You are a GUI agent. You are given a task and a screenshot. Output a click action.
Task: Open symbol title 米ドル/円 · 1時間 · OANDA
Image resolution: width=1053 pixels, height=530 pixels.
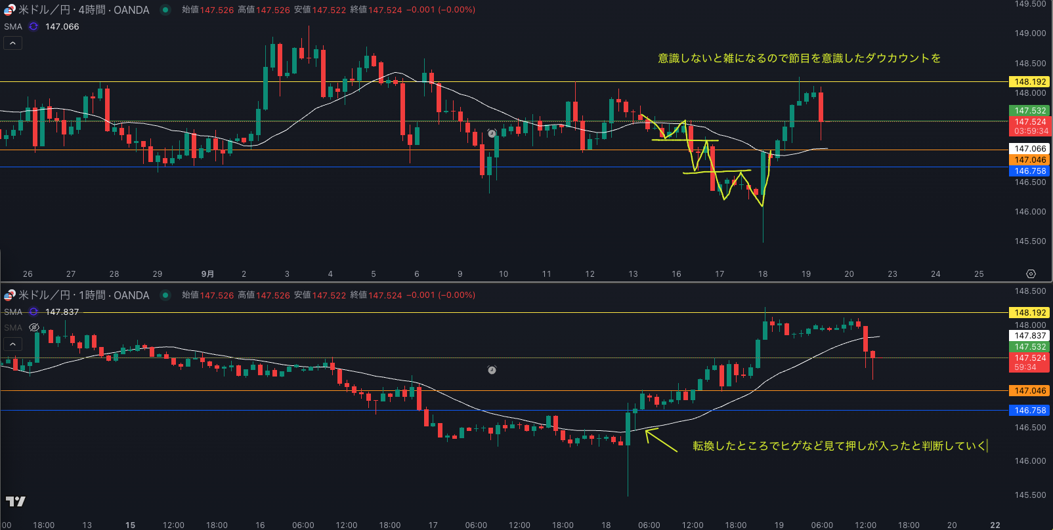coord(84,295)
